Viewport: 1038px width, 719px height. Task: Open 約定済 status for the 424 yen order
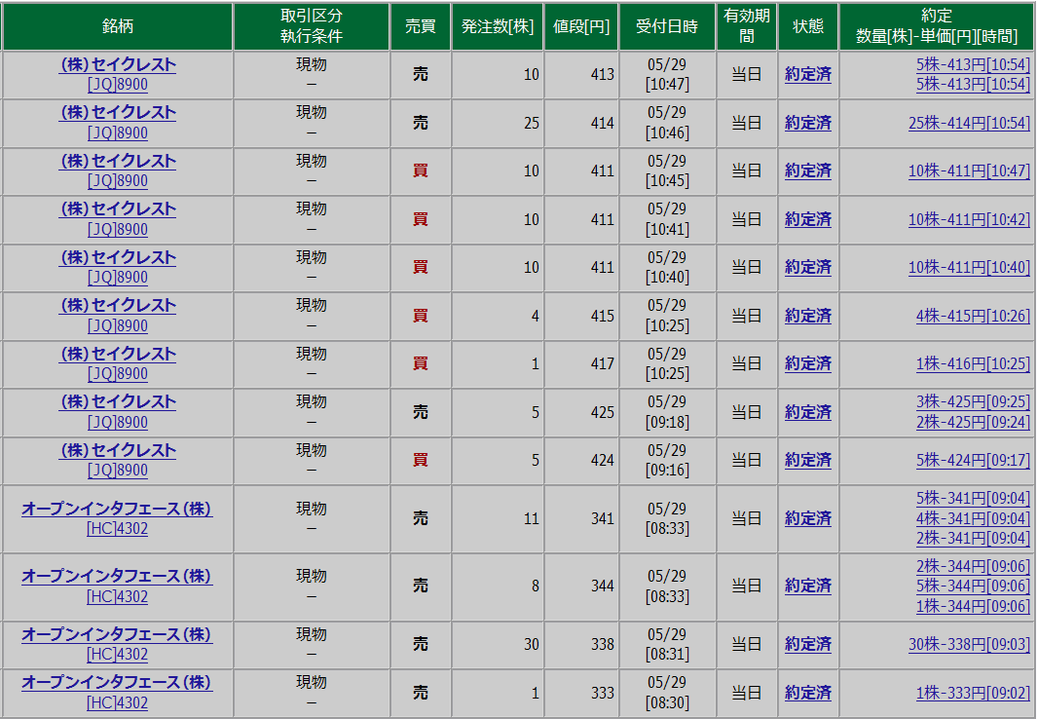808,461
